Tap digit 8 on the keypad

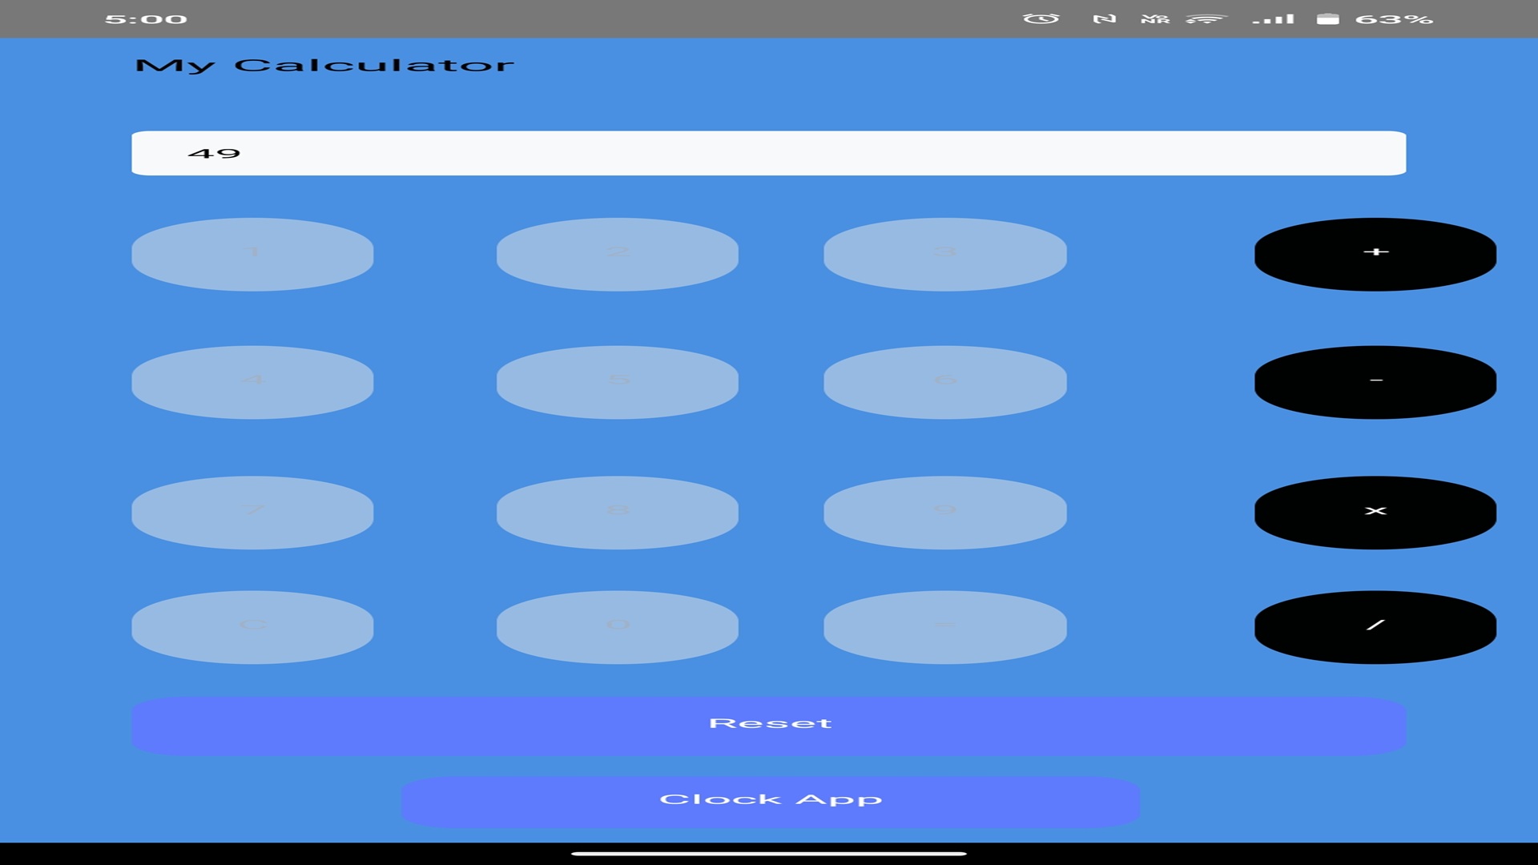click(618, 513)
